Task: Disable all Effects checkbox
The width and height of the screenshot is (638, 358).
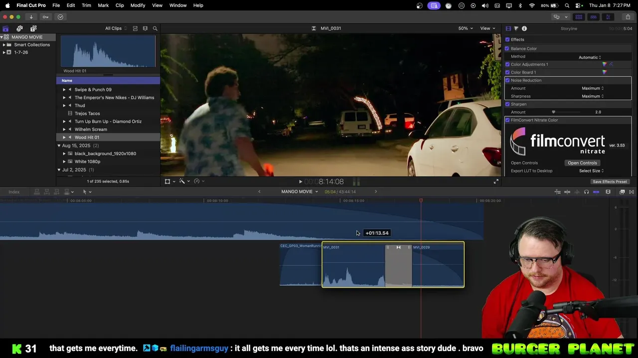Action: (507, 40)
